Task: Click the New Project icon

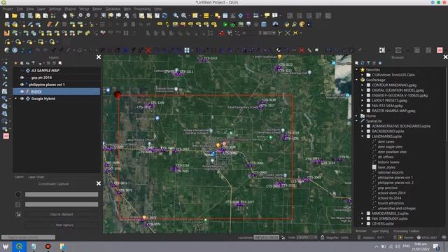Action: pos(7,15)
